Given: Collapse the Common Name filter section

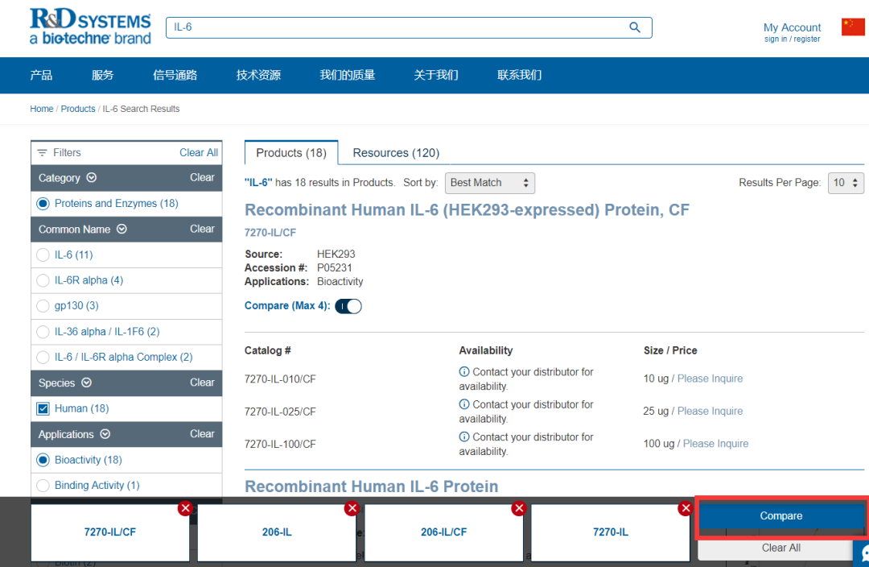Looking at the screenshot, I should pos(121,230).
